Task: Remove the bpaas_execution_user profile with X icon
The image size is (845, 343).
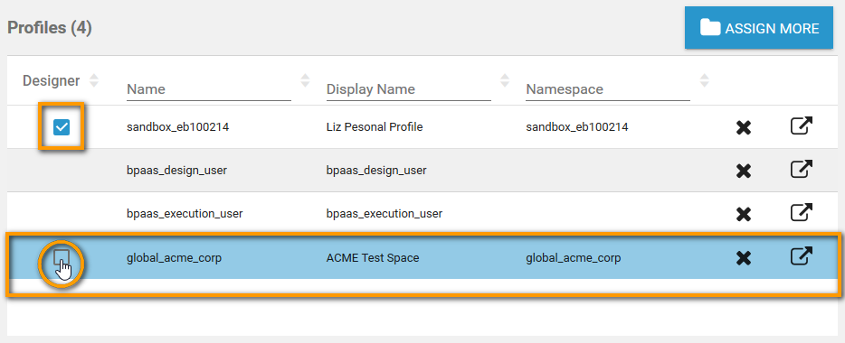Action: [x=743, y=215]
